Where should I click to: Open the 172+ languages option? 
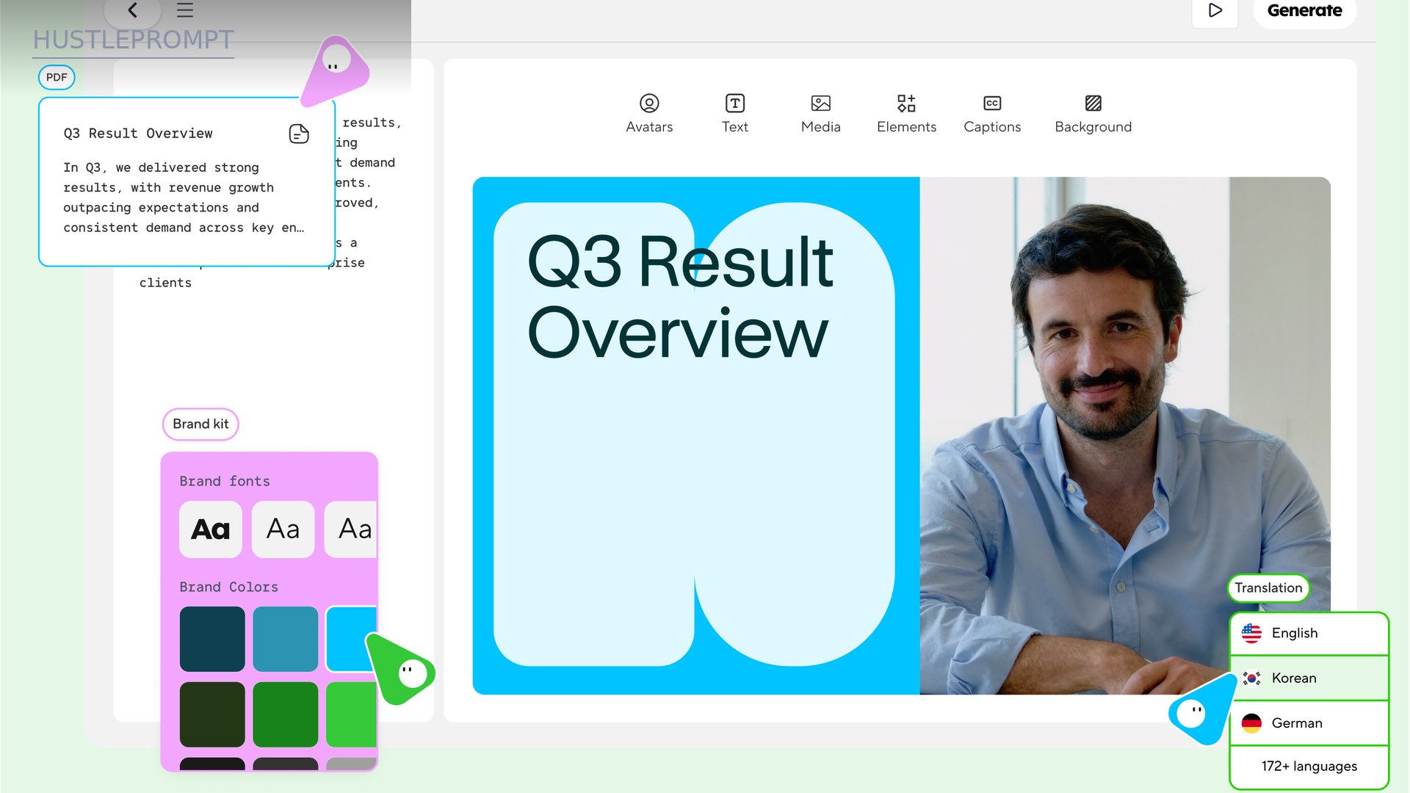[x=1309, y=767]
